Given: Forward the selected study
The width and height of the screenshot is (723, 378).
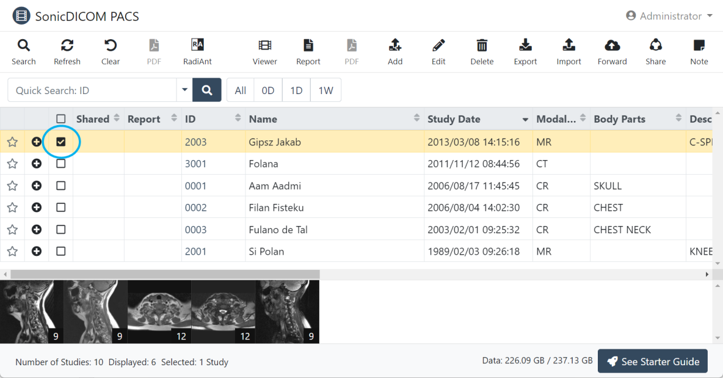Looking at the screenshot, I should pyautogui.click(x=612, y=52).
